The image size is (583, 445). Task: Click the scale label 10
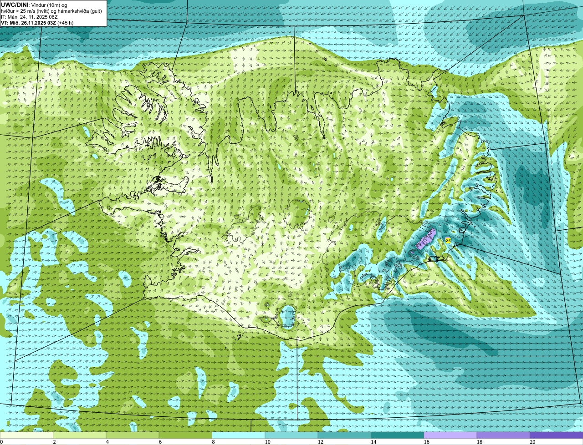267,442
